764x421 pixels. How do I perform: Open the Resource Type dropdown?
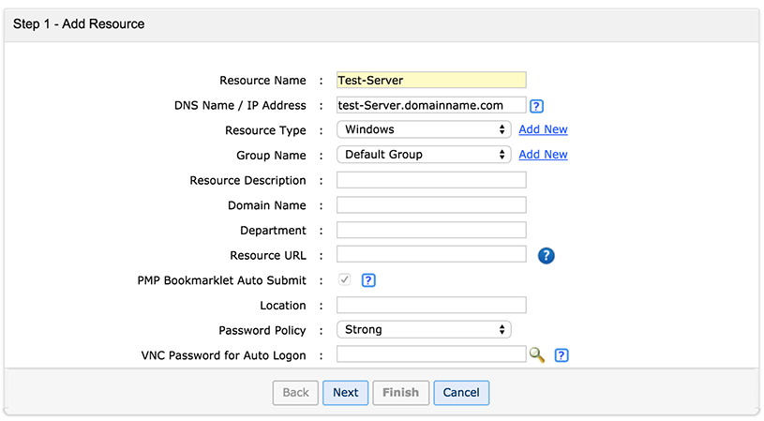click(424, 129)
